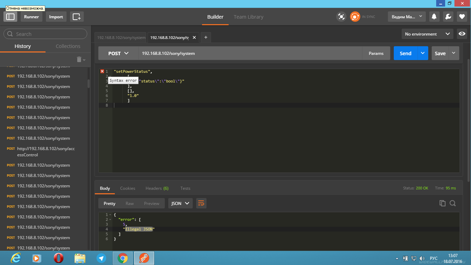The width and height of the screenshot is (471, 265).
Task: Click the heart icon in header
Action: click(462, 17)
